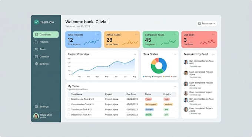Click the high priority badge
This screenshot has height=137, width=252.
tap(167, 99)
